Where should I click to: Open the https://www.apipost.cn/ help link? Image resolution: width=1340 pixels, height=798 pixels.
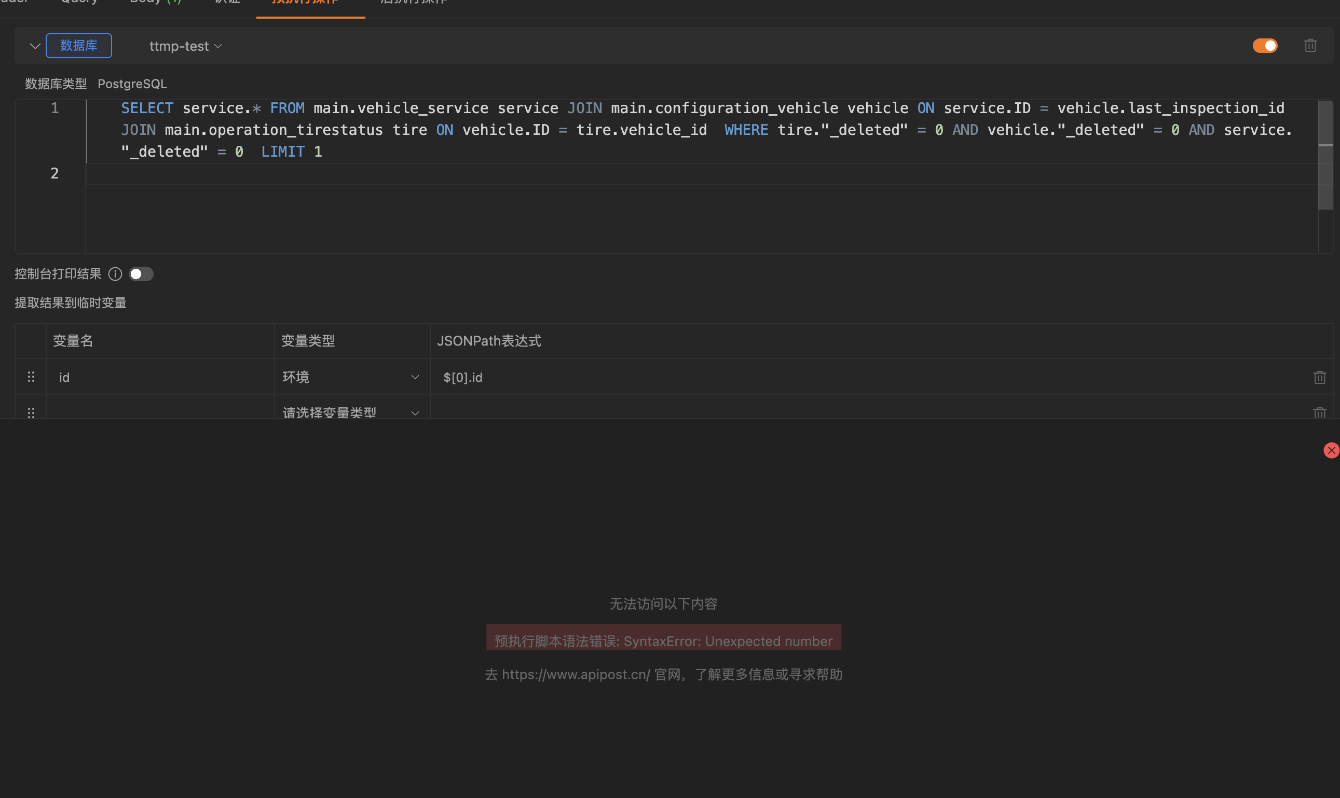(x=576, y=675)
